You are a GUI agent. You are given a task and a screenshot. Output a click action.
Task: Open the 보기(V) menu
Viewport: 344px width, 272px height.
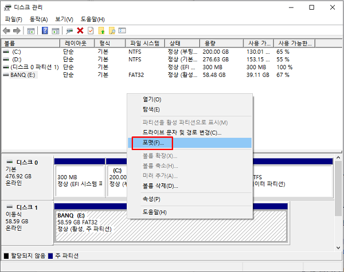click(64, 19)
